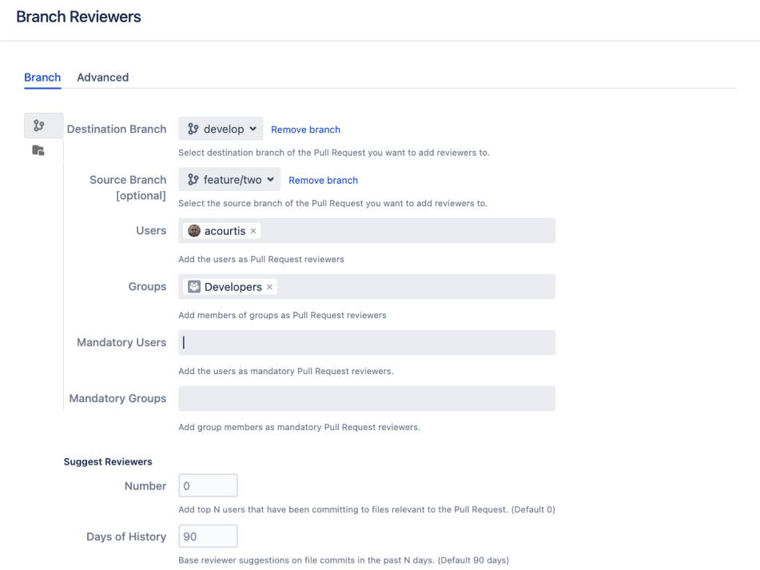760x570 pixels.
Task: Remove acourtis from Users field
Action: click(x=253, y=231)
